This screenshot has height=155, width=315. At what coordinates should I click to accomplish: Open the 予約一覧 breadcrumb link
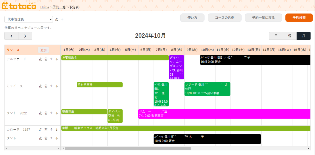point(59,7)
